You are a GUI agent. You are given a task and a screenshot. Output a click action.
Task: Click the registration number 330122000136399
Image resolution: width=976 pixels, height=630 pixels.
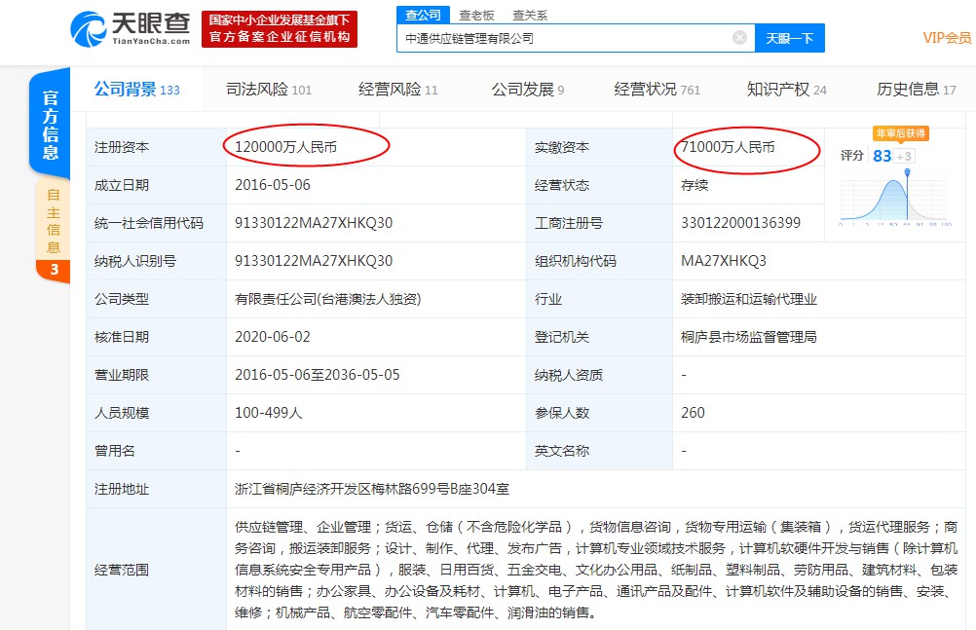pos(740,223)
